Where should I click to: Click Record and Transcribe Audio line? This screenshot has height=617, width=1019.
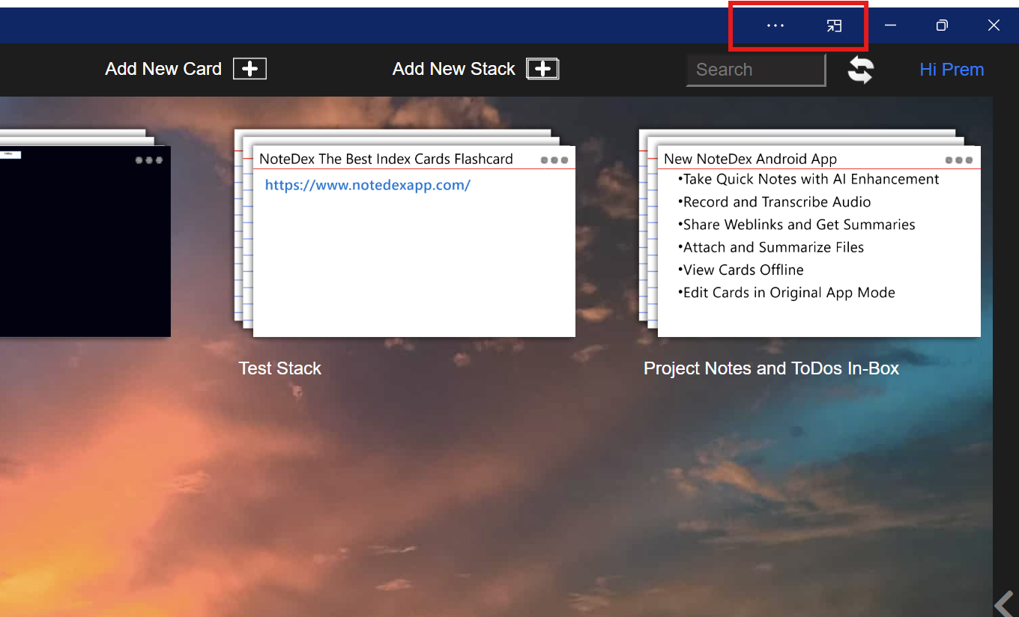click(x=774, y=202)
